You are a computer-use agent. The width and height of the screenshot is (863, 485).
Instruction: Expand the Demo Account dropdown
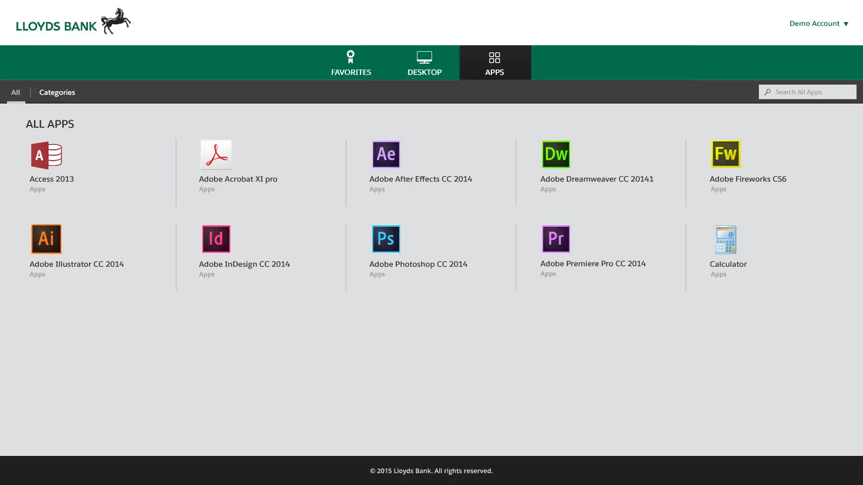tap(819, 23)
